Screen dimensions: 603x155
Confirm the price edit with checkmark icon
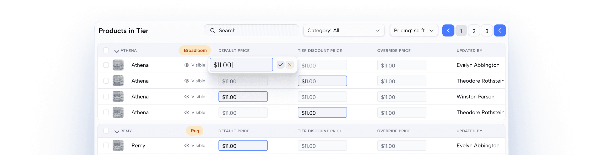pyautogui.click(x=280, y=65)
